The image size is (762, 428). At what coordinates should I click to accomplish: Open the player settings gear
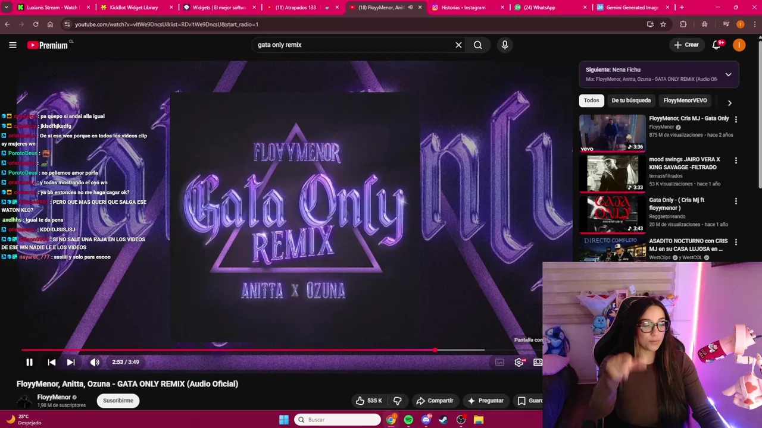[x=519, y=362]
